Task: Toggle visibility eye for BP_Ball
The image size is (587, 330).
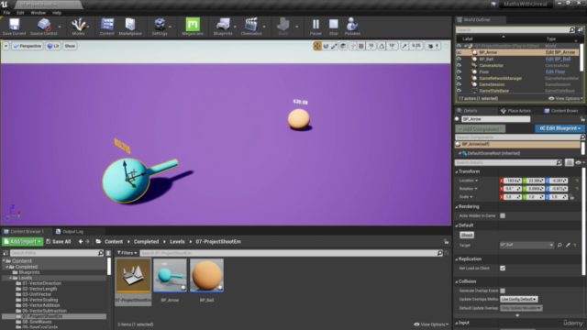Action: [x=459, y=59]
